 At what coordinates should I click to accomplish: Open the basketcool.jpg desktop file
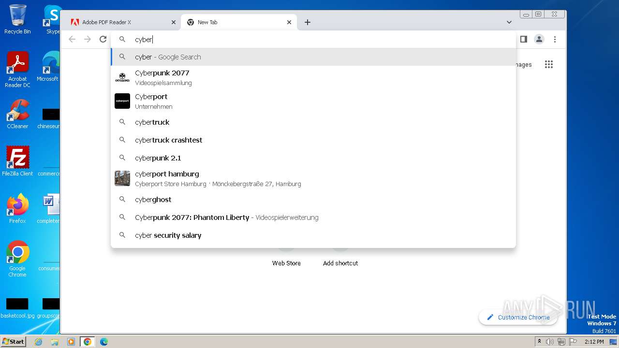(17, 308)
